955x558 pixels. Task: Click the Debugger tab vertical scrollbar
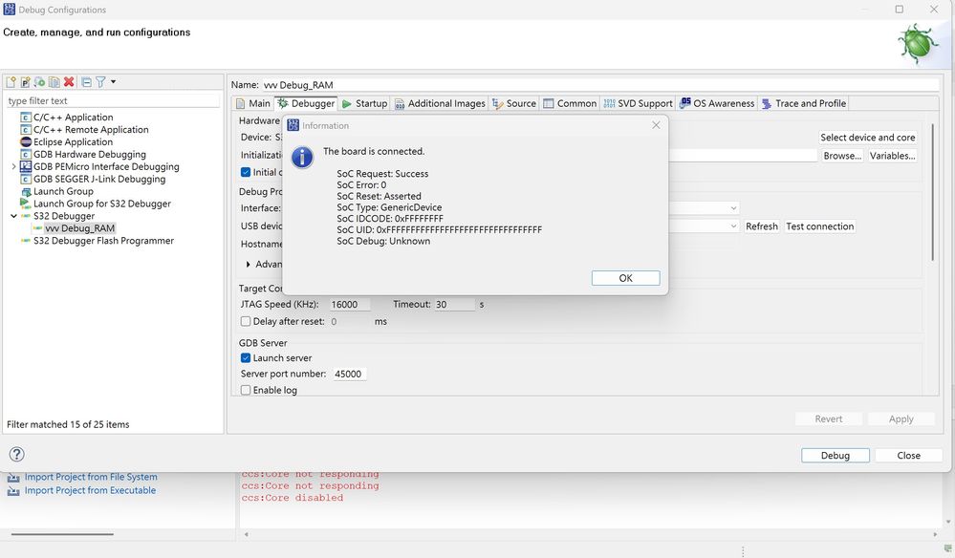[932, 194]
